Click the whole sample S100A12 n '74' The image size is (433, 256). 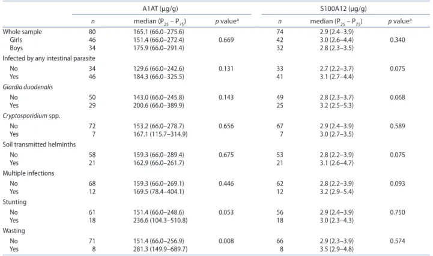(x=280, y=32)
